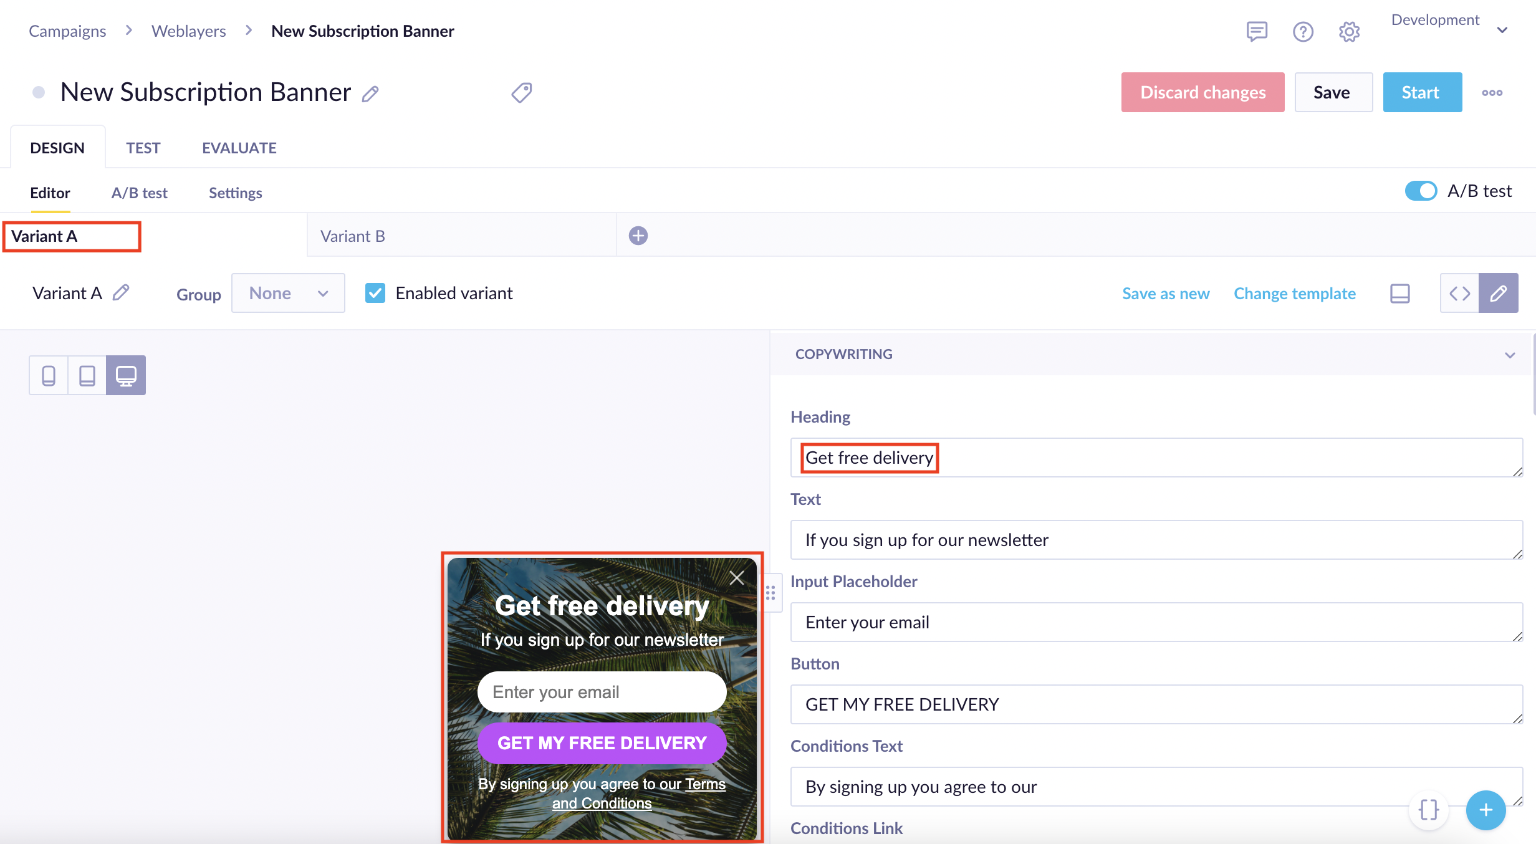Switch to mobile preview mode
The width and height of the screenshot is (1536, 844).
48,375
